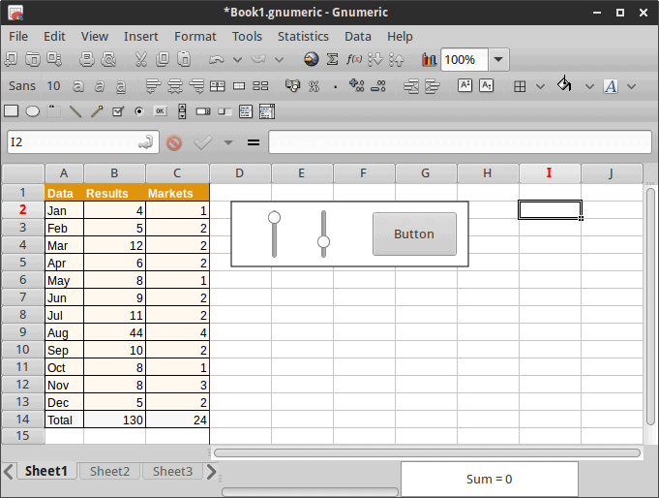Decrease decimal places icon

click(378, 86)
